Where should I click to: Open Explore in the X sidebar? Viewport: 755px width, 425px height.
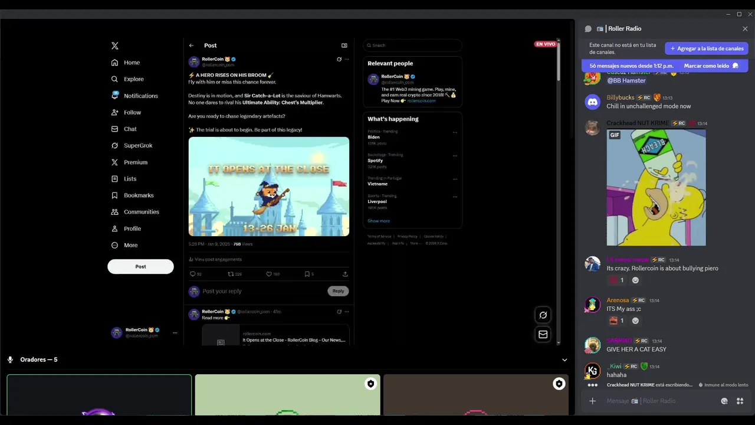point(127,79)
